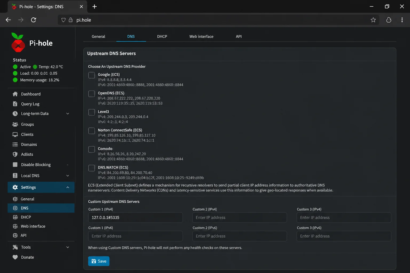Switch to the General settings tab
The height and width of the screenshot is (273, 410).
coord(98,37)
